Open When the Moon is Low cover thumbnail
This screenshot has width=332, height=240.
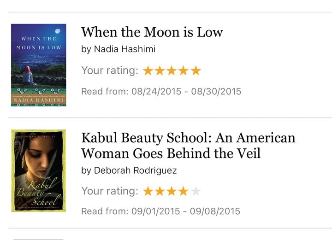click(x=39, y=65)
